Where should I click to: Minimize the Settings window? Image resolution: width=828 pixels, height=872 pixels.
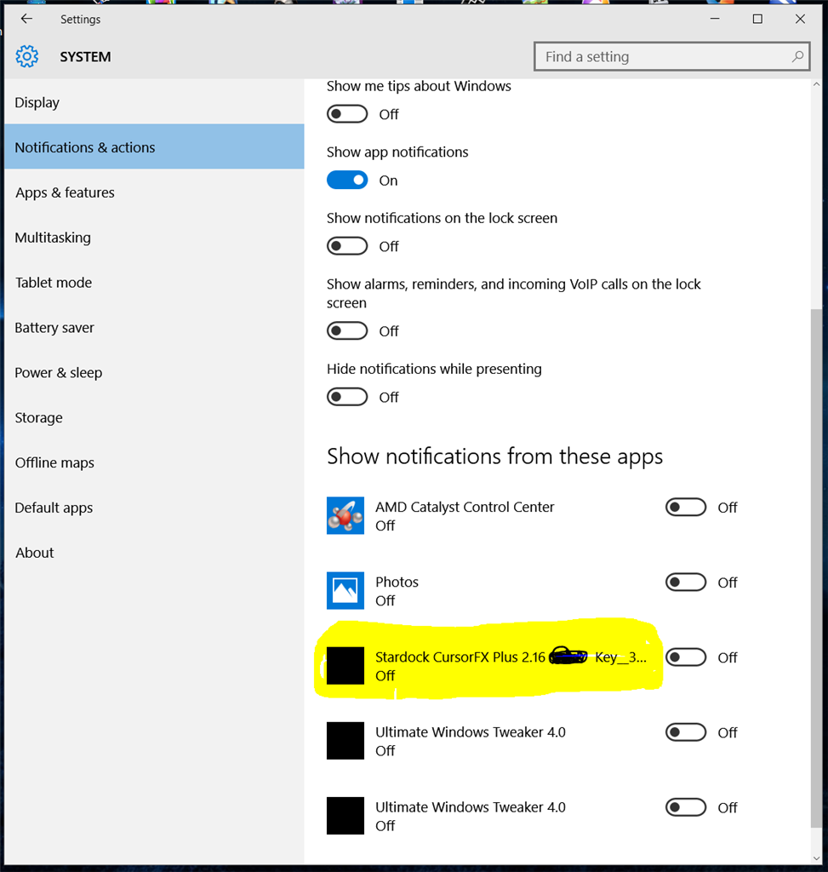coord(715,19)
